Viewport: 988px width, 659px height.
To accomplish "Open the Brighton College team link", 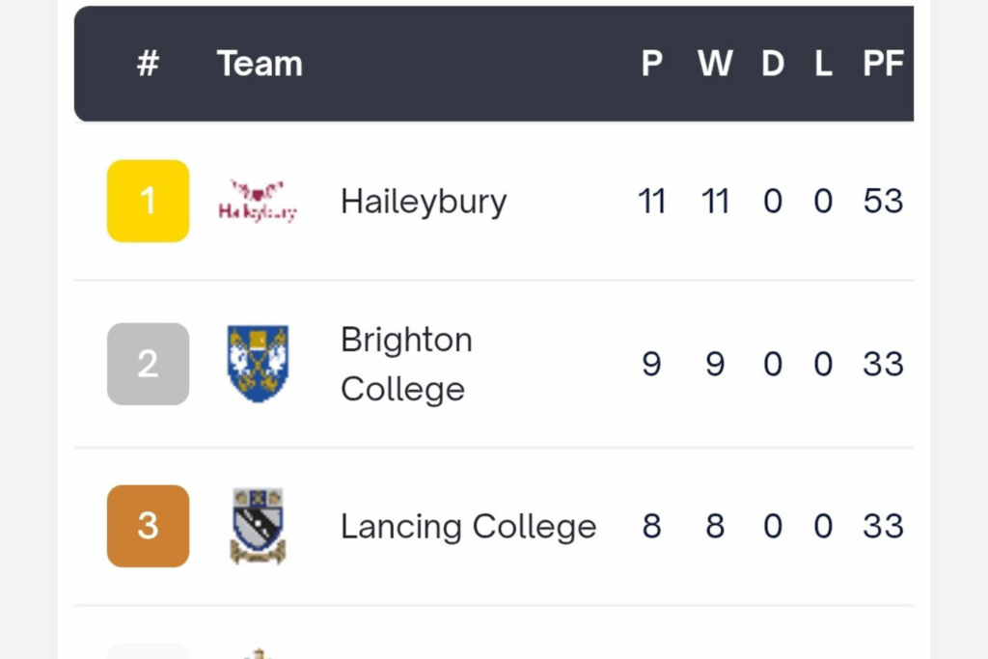I will [x=406, y=365].
